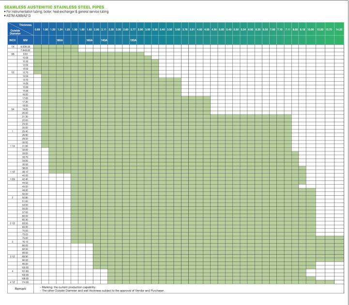The width and height of the screenshot is (349, 305).
Task: Select the 12GA gauge marker
Action: pyautogui.click(x=133, y=40)
